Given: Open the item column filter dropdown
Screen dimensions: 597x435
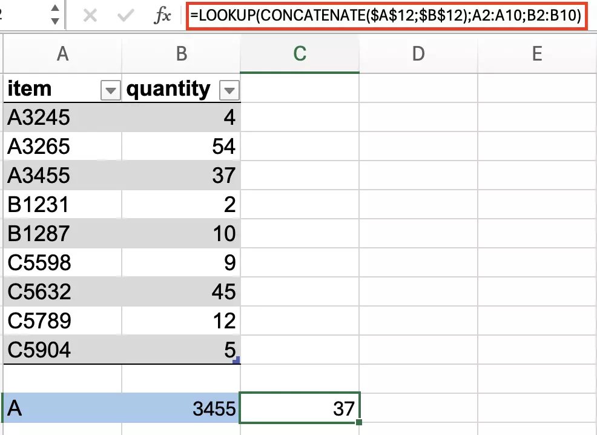Looking at the screenshot, I should pos(110,91).
